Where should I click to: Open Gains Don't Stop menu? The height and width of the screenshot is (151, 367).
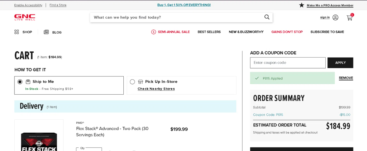tap(287, 32)
